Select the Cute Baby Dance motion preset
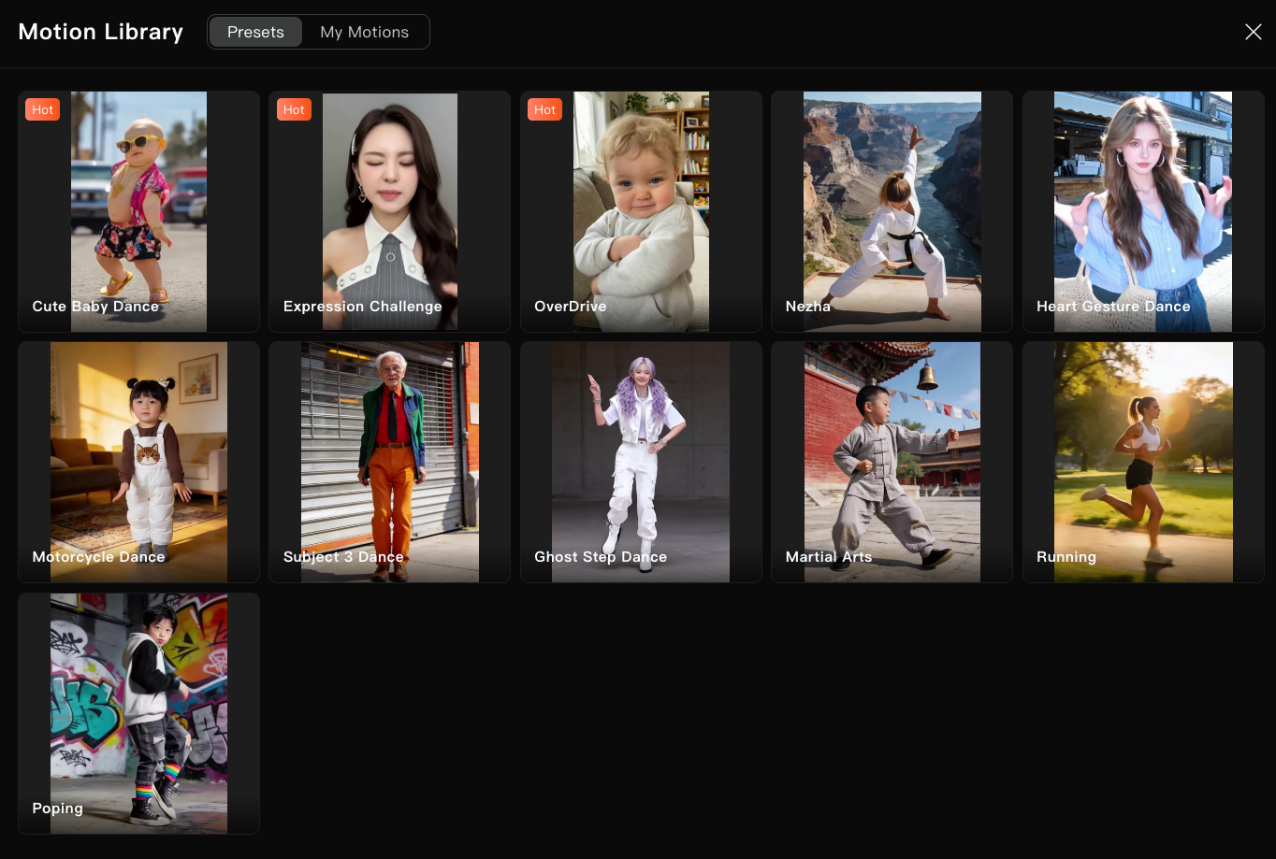Image resolution: width=1276 pixels, height=859 pixels. click(138, 211)
